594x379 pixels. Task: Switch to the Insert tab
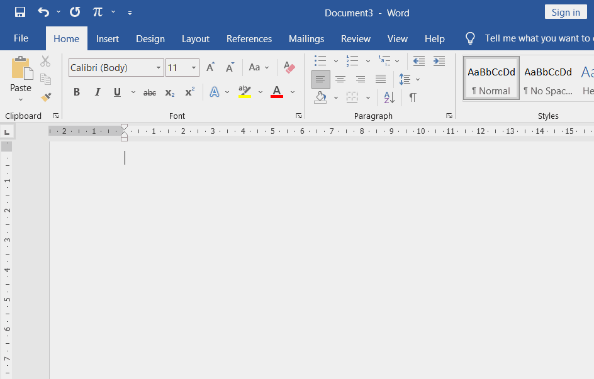(x=108, y=38)
